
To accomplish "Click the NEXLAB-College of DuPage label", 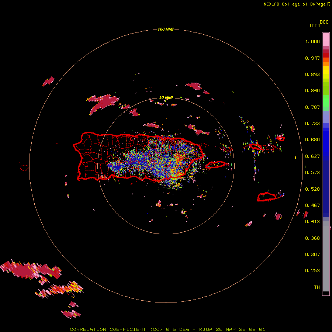I will click(295, 4).
